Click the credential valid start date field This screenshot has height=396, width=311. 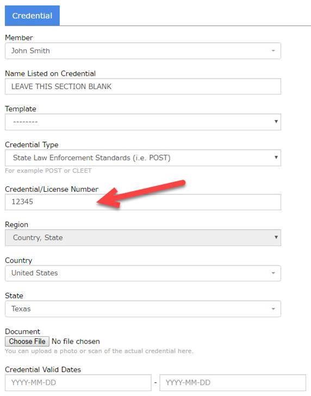(78, 382)
